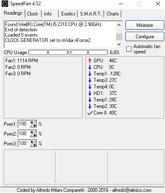View the Charts tab
Viewport: 165px width, 193px height.
(x=113, y=14)
